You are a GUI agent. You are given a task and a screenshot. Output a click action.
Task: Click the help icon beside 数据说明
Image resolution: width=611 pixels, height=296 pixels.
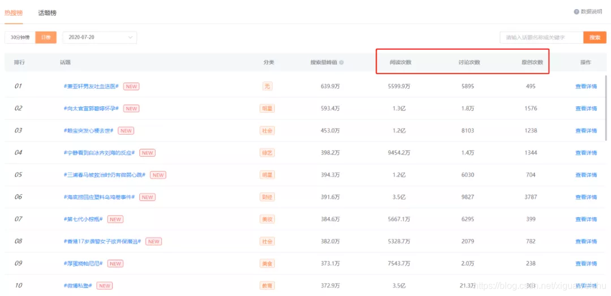(576, 12)
